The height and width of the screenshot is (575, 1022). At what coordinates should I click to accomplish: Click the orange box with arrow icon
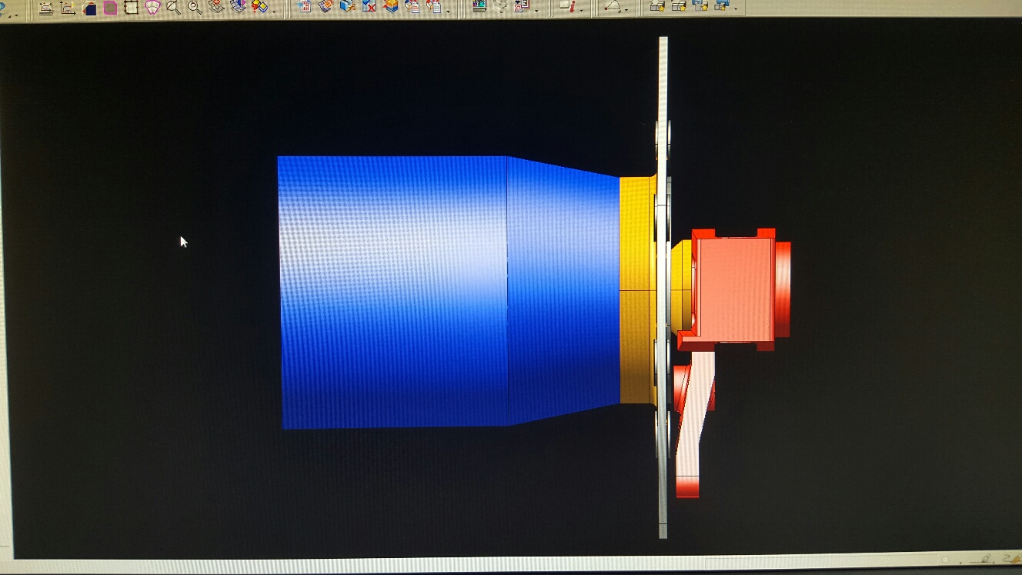tap(391, 7)
